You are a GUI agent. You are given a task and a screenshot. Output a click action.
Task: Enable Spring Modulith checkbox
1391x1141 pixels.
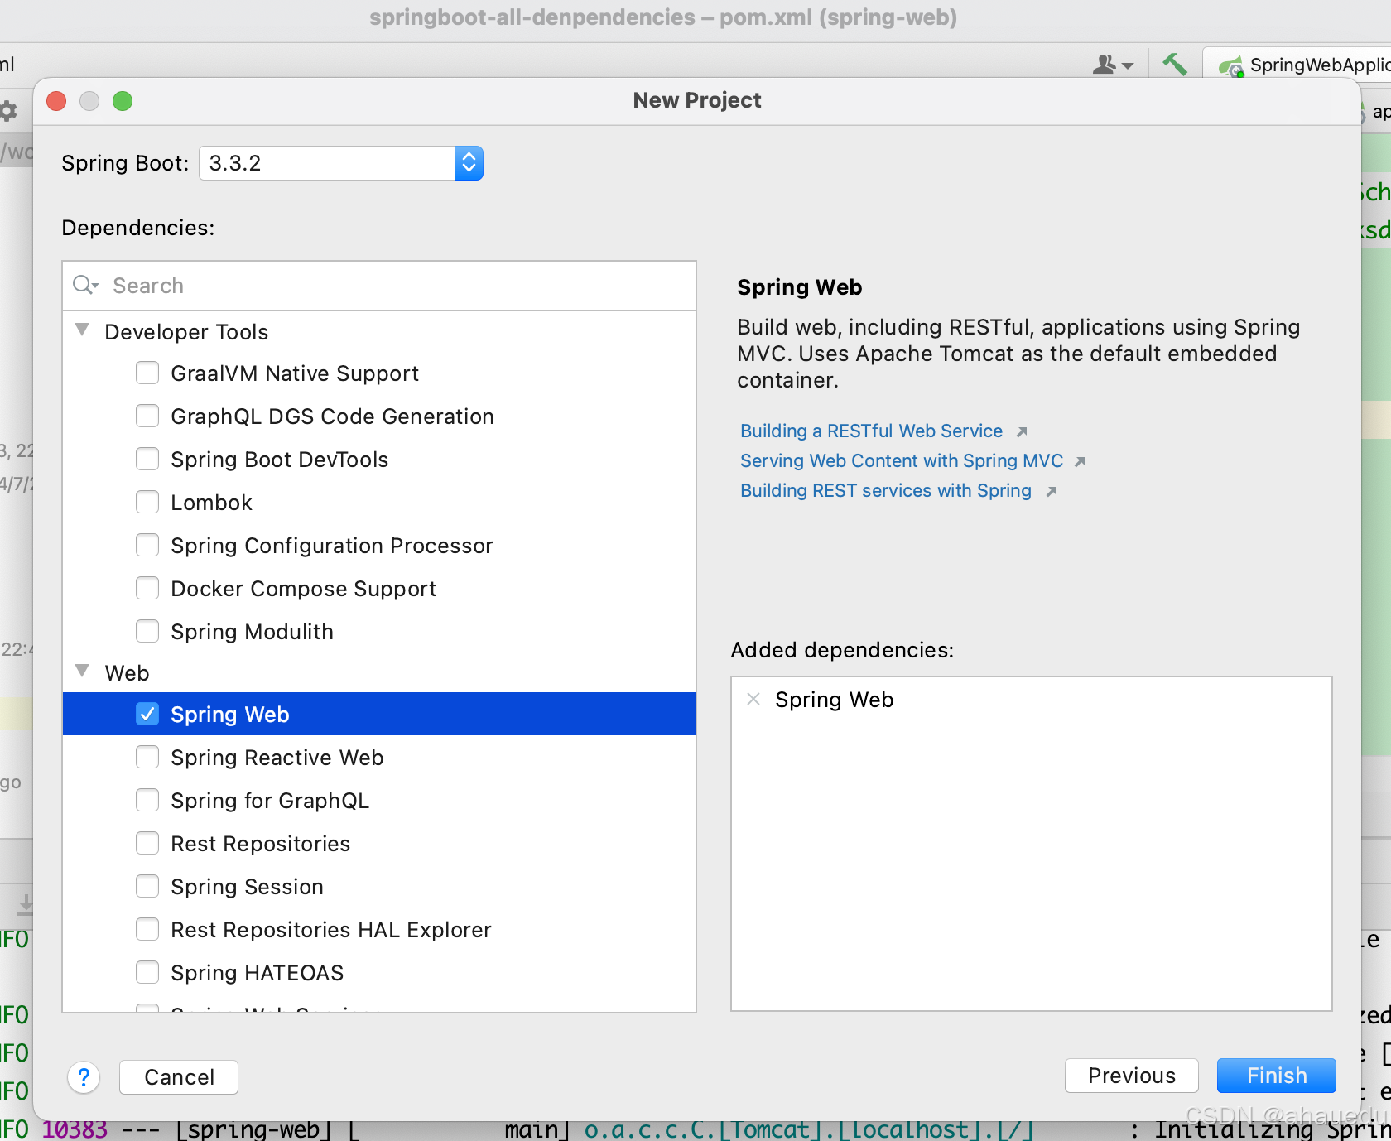coord(147,631)
